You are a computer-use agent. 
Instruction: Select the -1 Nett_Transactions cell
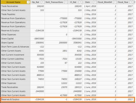(x=56, y=99)
